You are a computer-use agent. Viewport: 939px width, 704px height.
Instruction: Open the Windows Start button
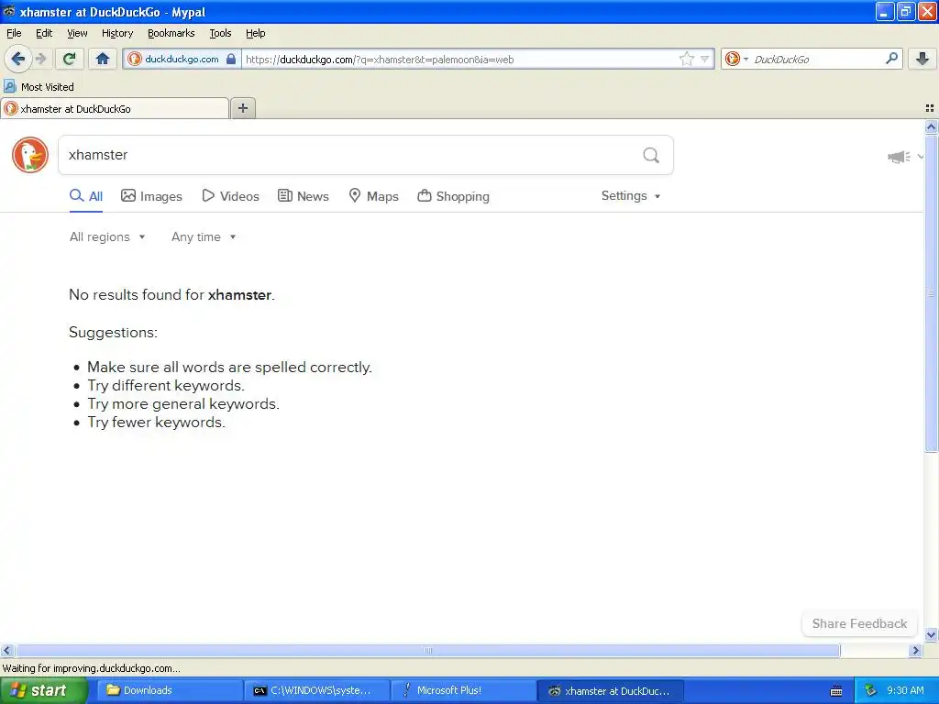point(43,691)
